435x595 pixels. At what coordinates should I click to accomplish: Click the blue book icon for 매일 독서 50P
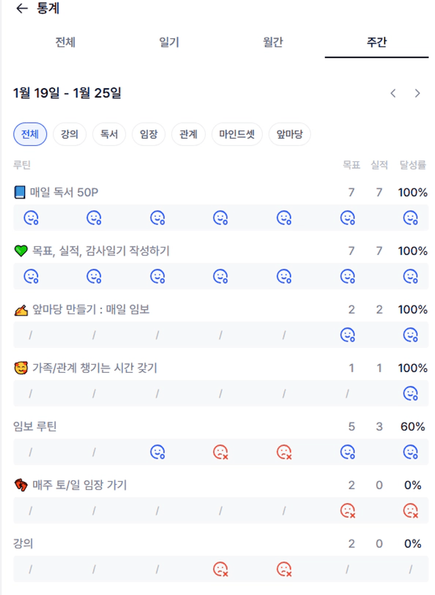[19, 193]
